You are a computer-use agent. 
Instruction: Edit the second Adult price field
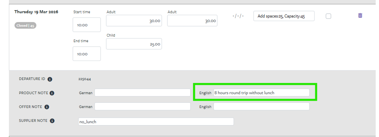[192, 21]
